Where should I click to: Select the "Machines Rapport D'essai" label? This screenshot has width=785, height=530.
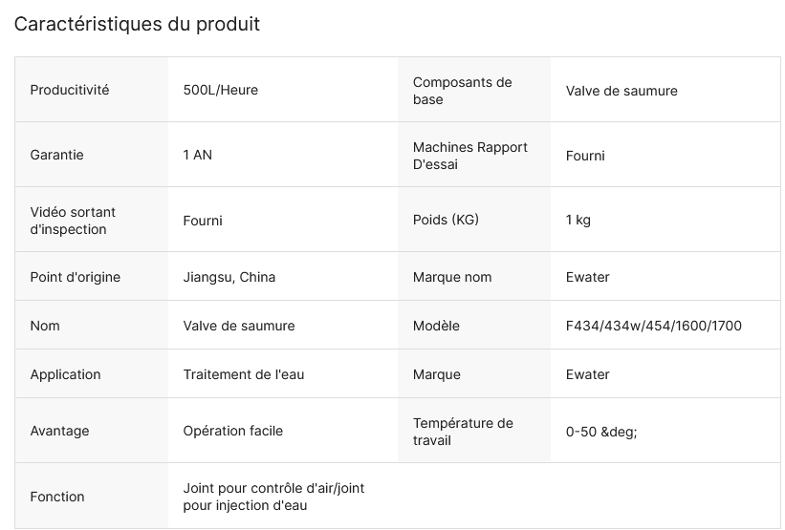(470, 156)
